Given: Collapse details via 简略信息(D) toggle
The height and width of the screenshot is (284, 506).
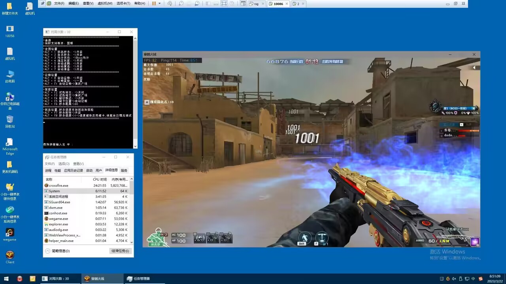Looking at the screenshot, I should 58,251.
